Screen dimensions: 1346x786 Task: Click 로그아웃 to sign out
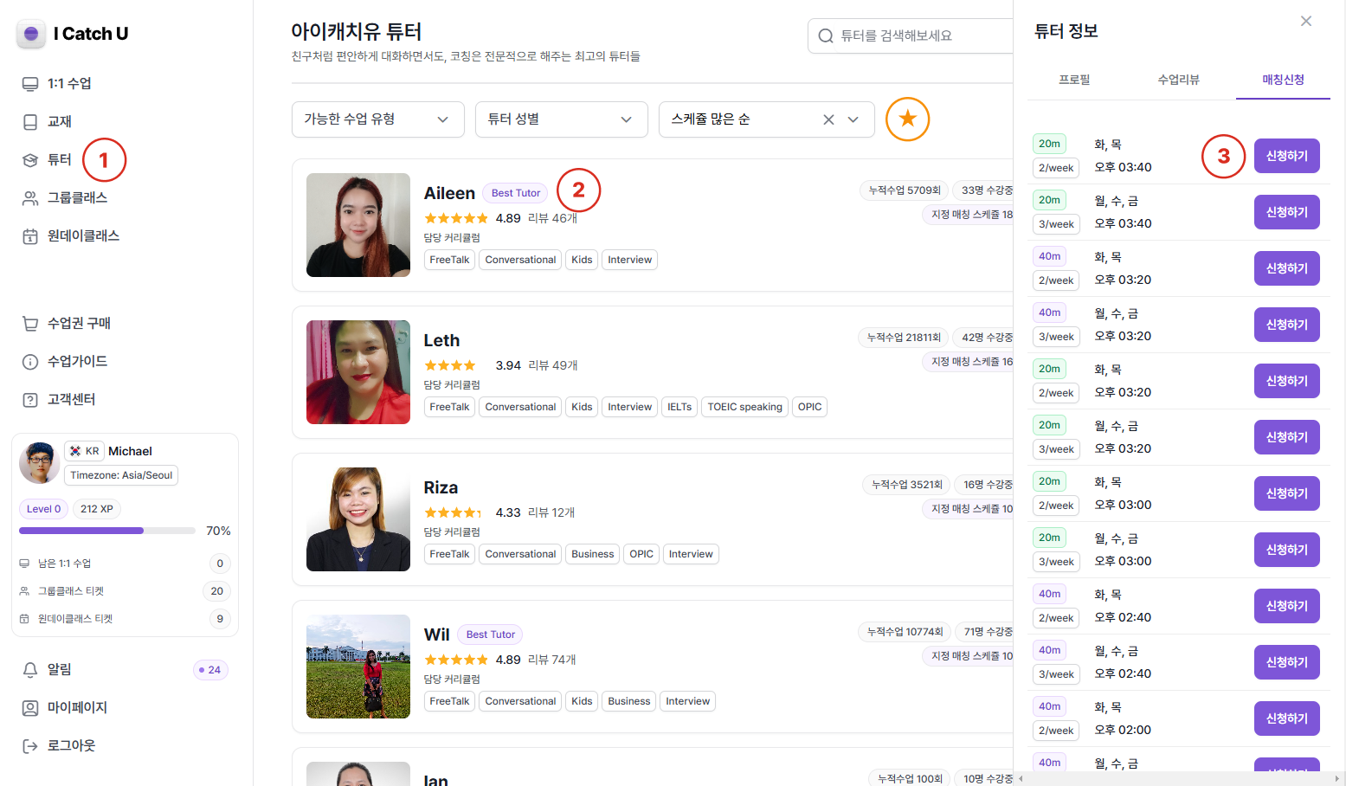[59, 746]
